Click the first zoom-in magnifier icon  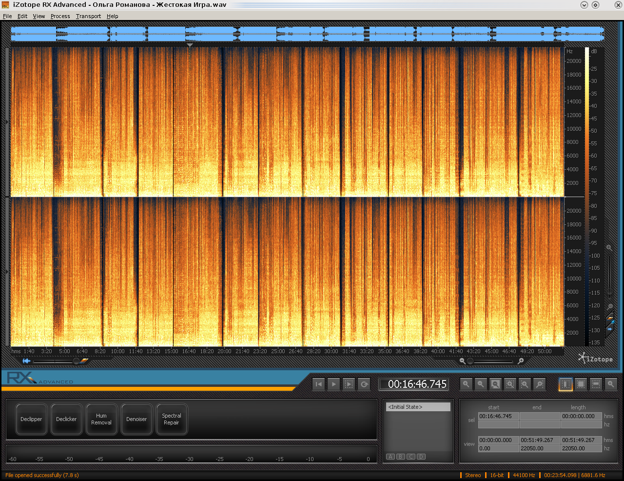point(466,384)
